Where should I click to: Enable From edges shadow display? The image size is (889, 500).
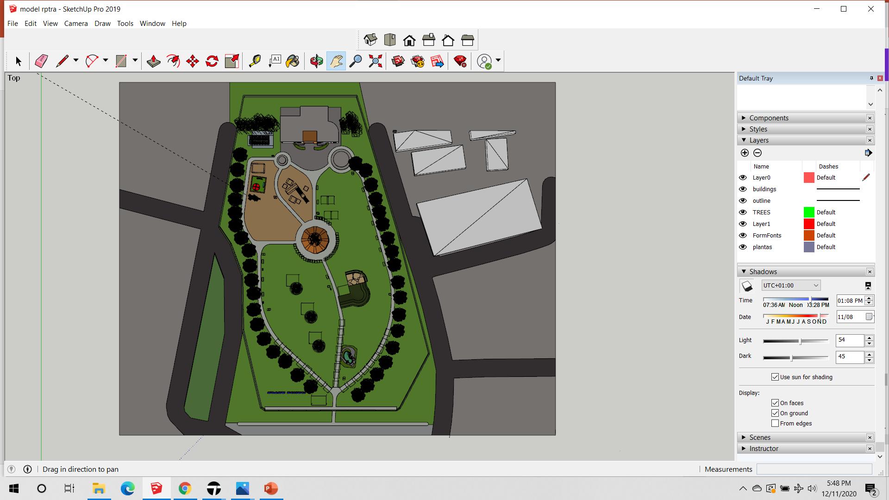coord(775,423)
